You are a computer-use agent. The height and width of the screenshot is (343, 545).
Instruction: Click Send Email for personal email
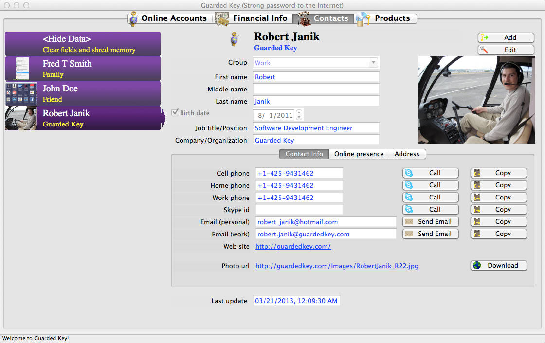[x=431, y=222]
